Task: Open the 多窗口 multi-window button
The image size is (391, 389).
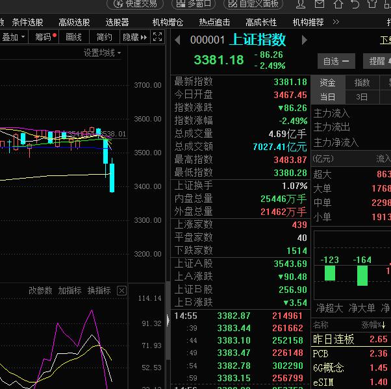Action: pyautogui.click(x=194, y=4)
